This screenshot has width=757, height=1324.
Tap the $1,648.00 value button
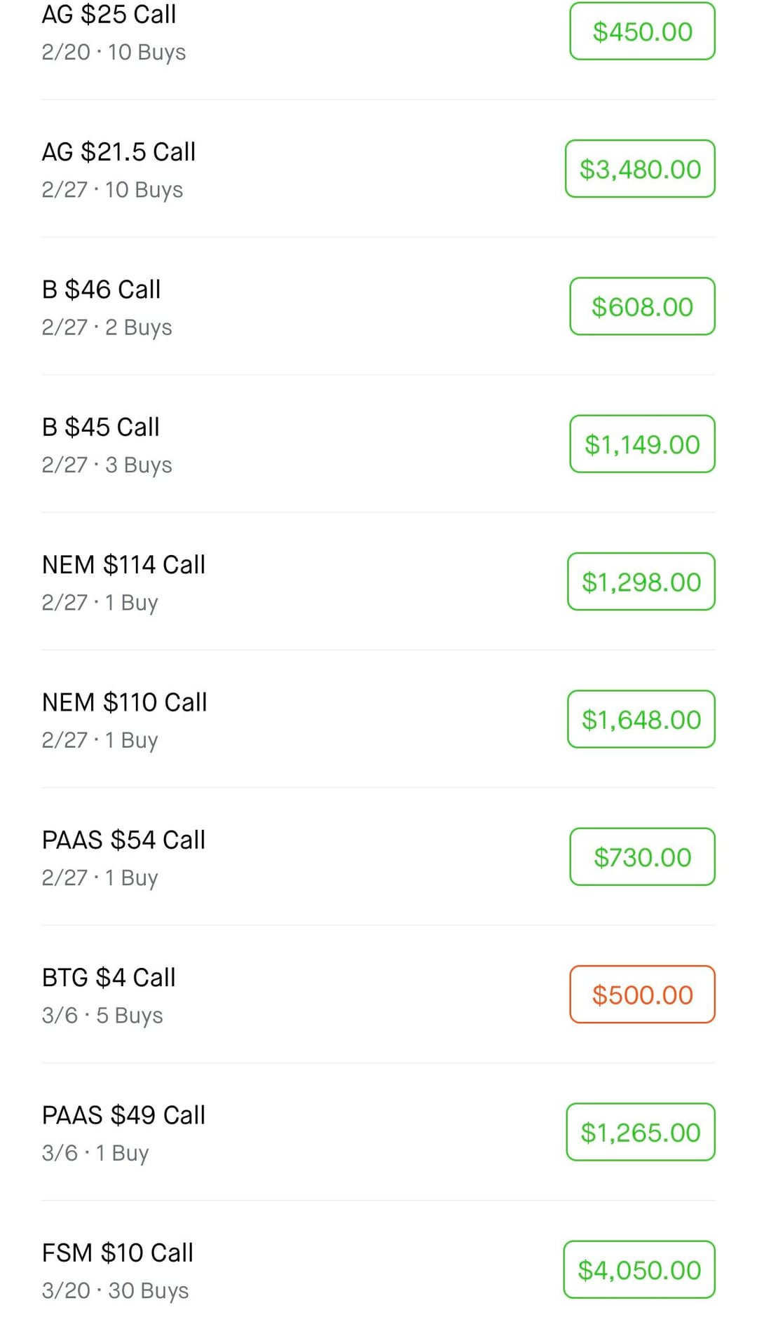click(x=641, y=719)
